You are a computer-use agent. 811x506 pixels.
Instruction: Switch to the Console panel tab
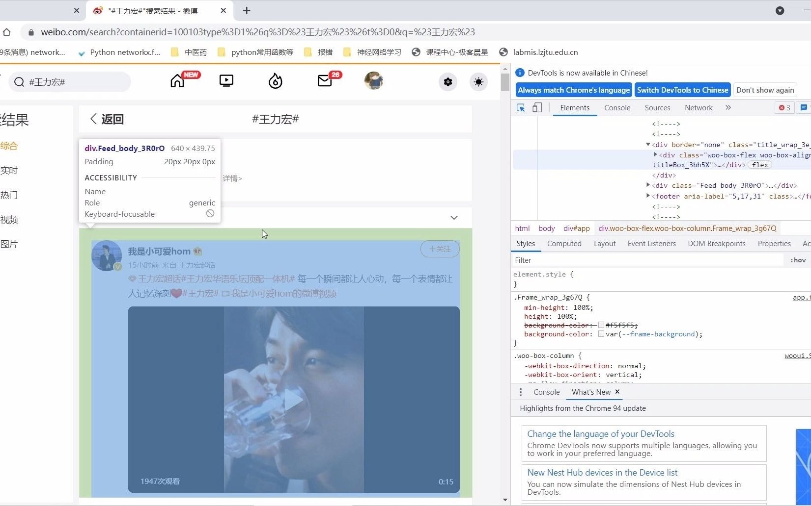point(617,108)
